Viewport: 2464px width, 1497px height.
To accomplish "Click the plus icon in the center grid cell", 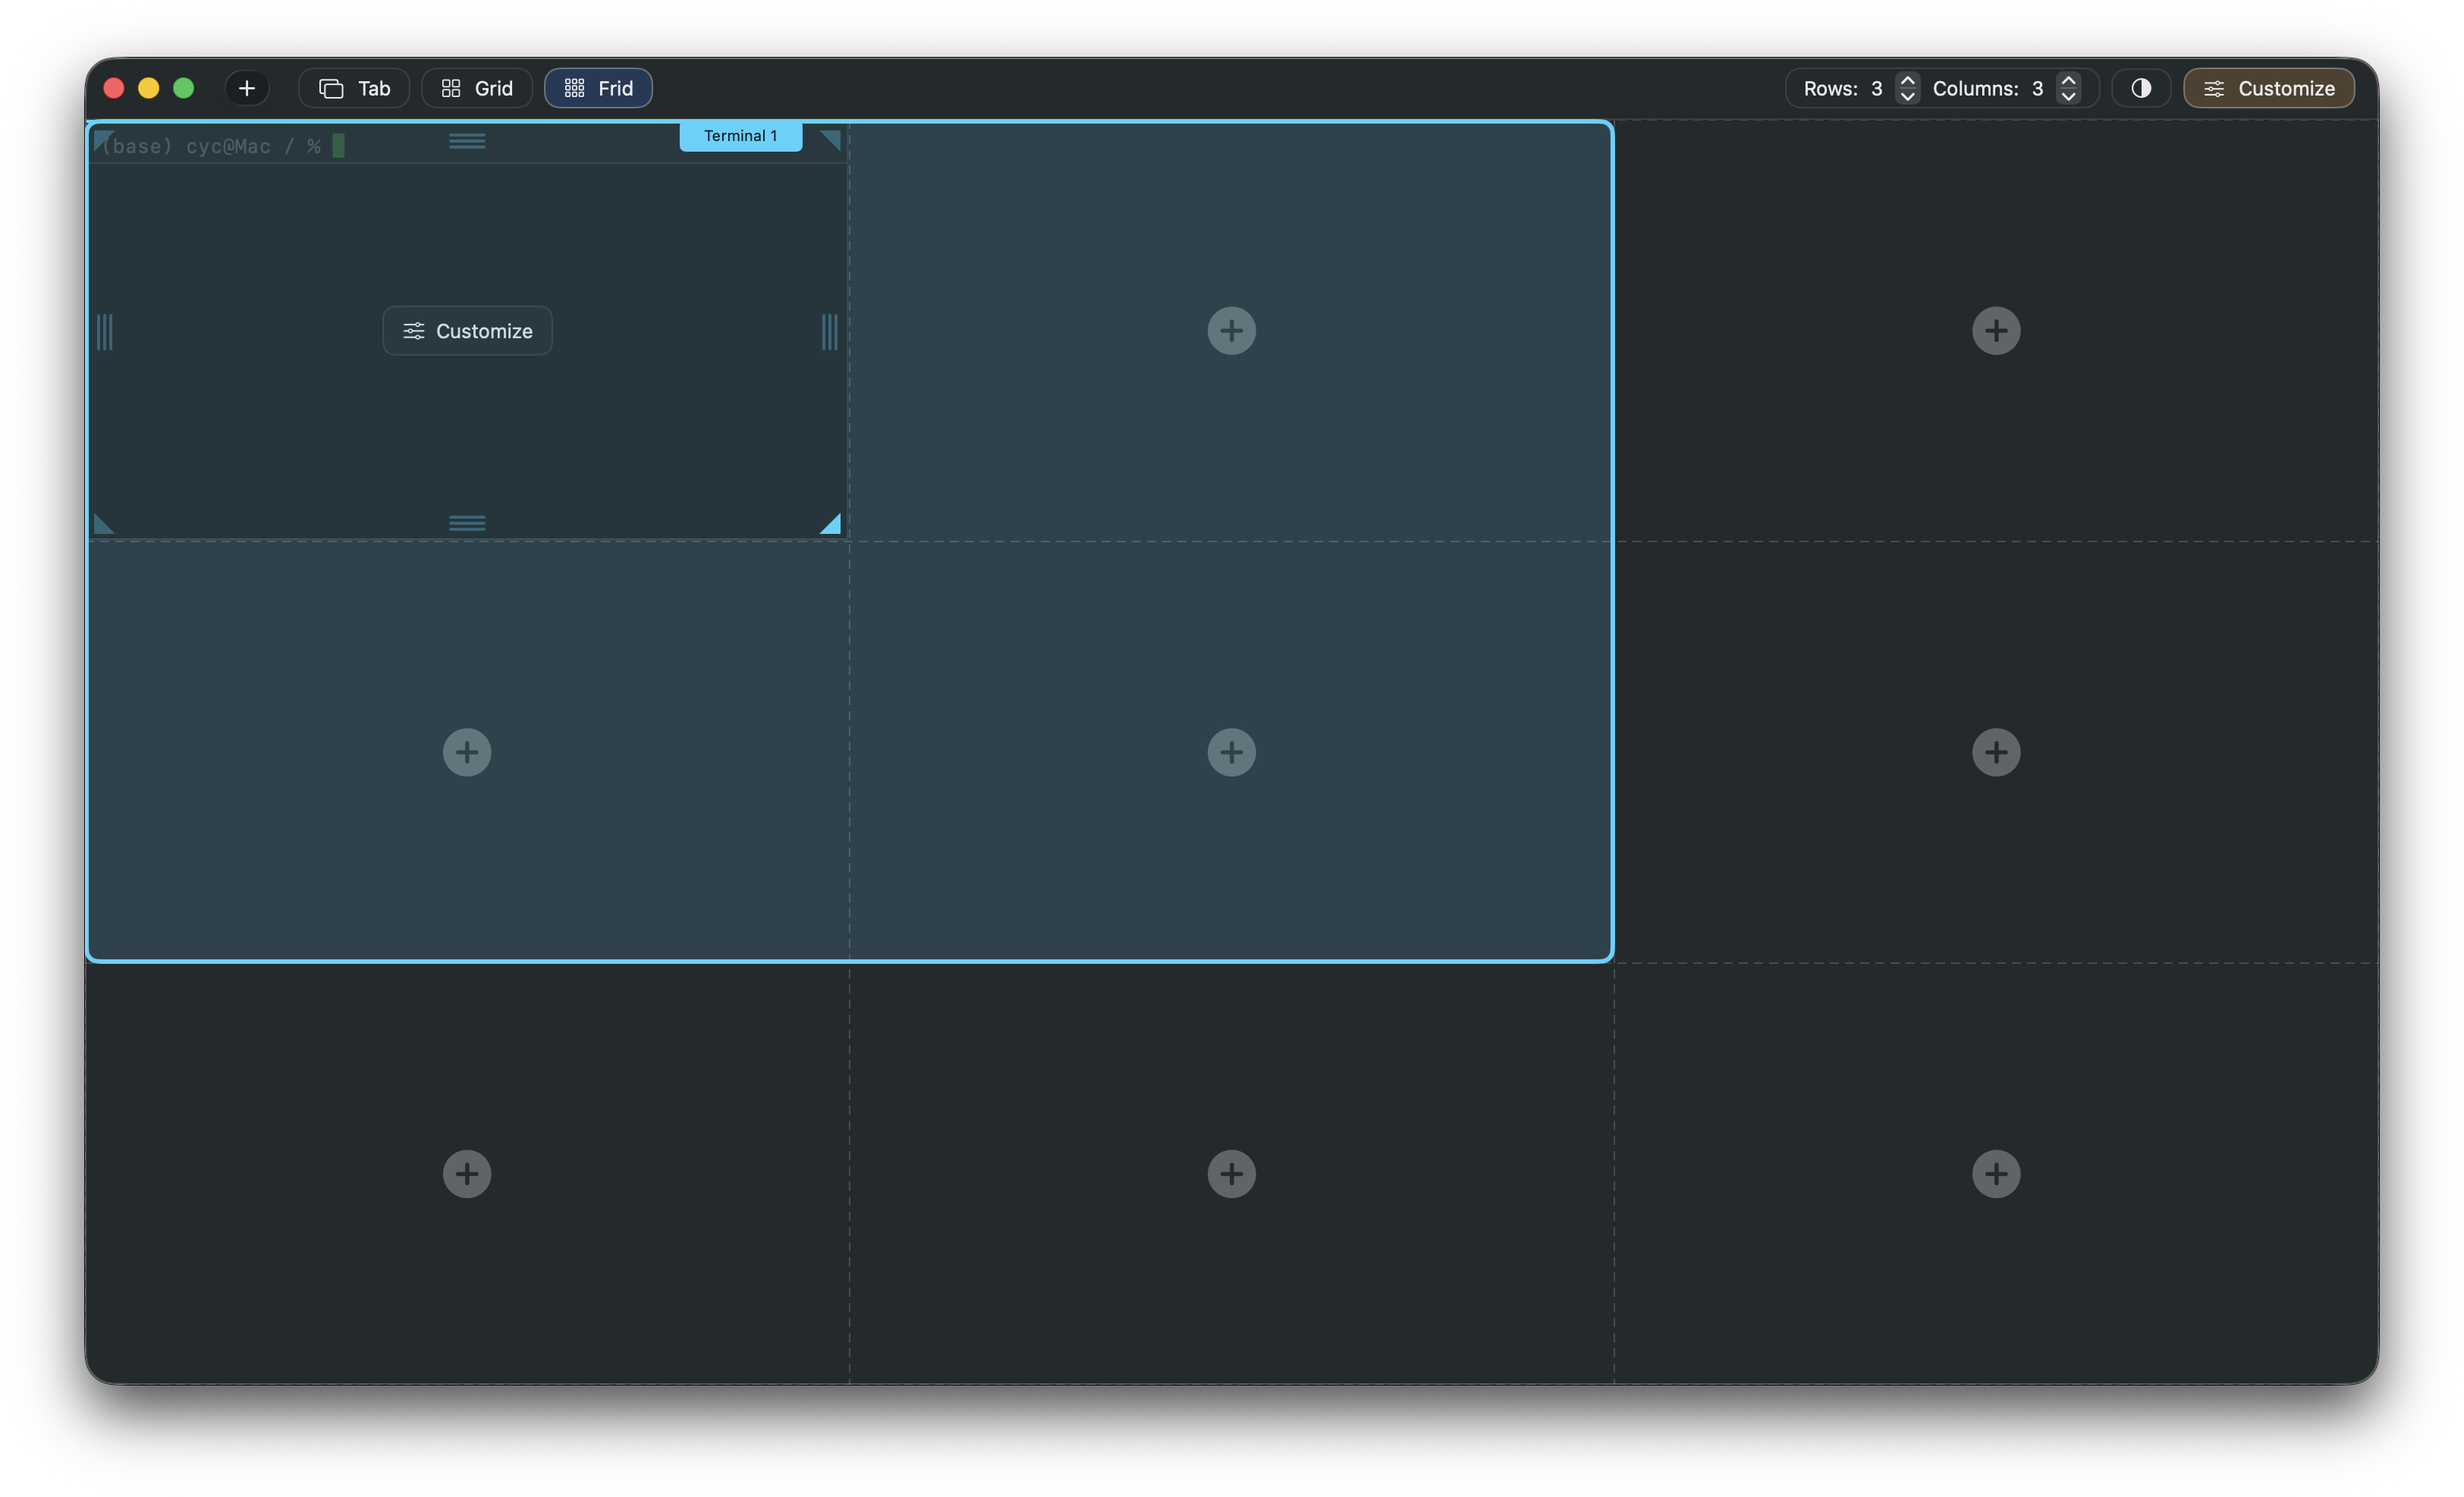I will 1230,752.
